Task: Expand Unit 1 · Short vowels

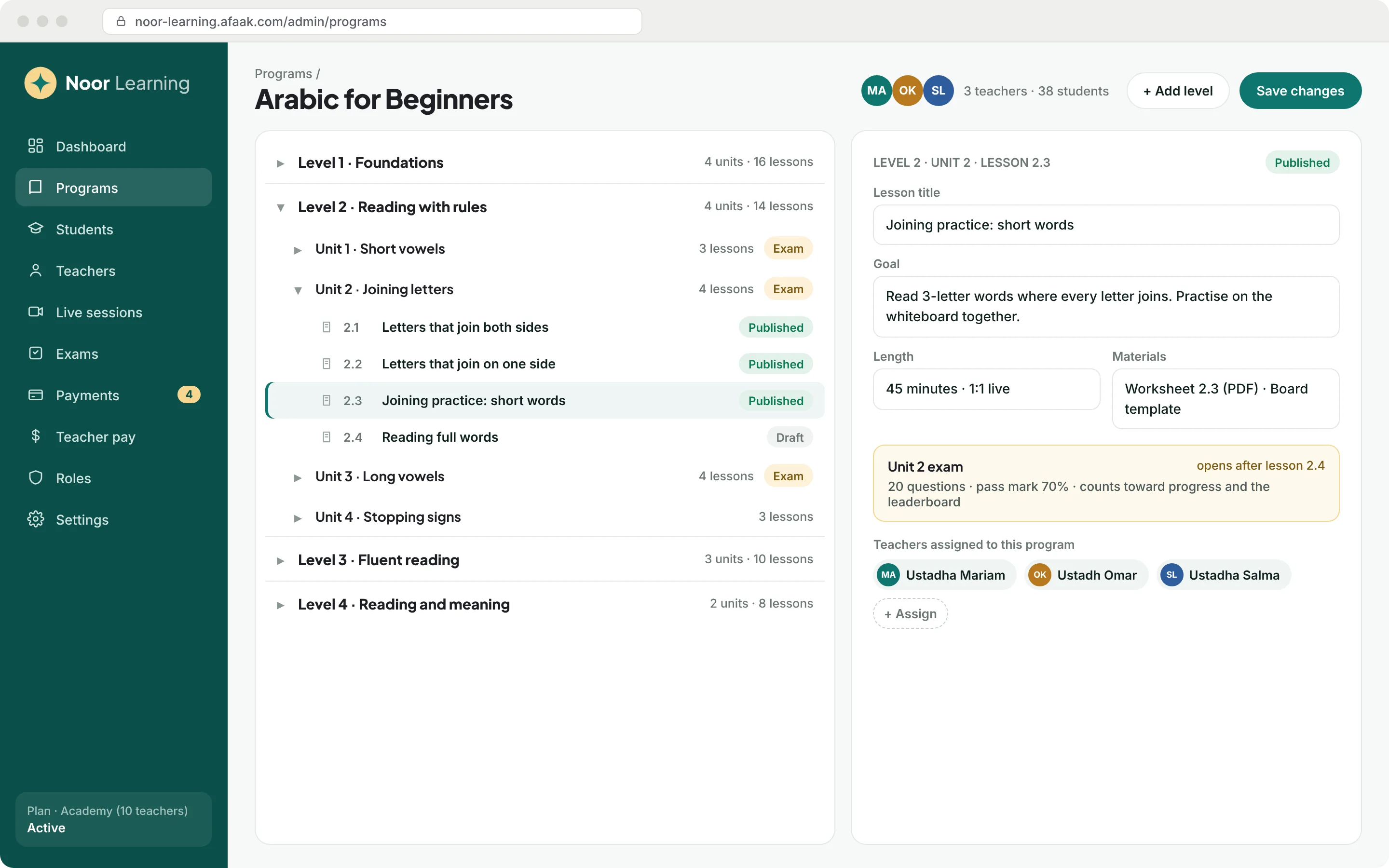Action: tap(297, 250)
